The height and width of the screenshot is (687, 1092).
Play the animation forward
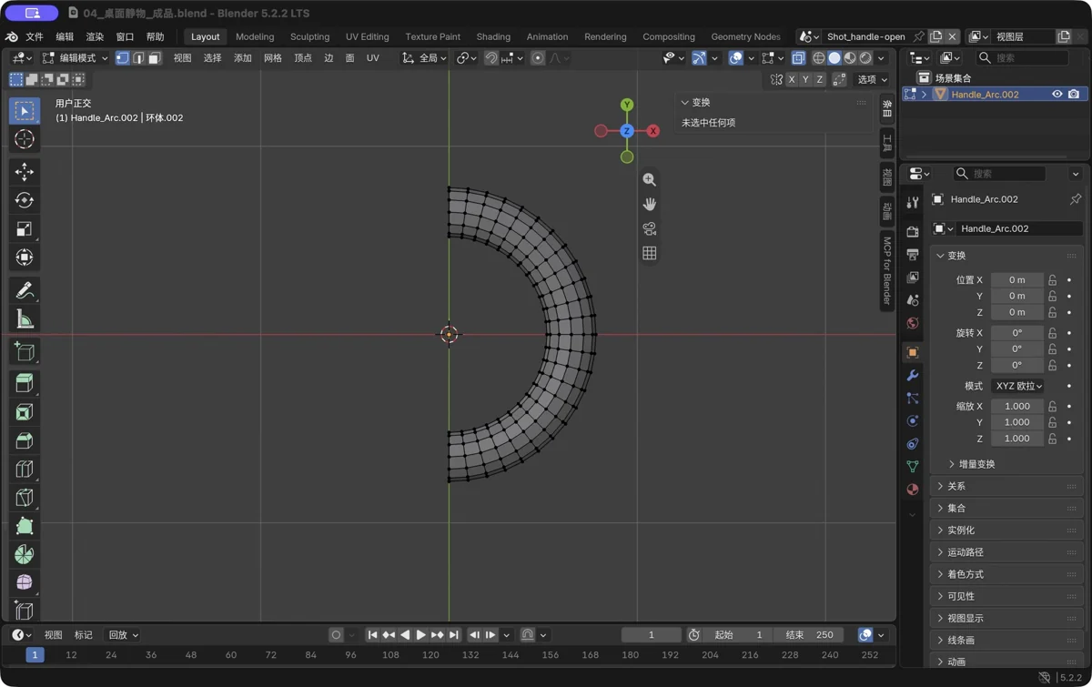pyautogui.click(x=420, y=635)
